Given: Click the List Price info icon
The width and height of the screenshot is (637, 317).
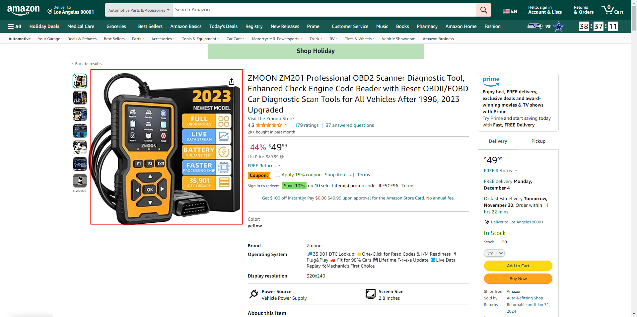Looking at the screenshot, I should (282, 157).
